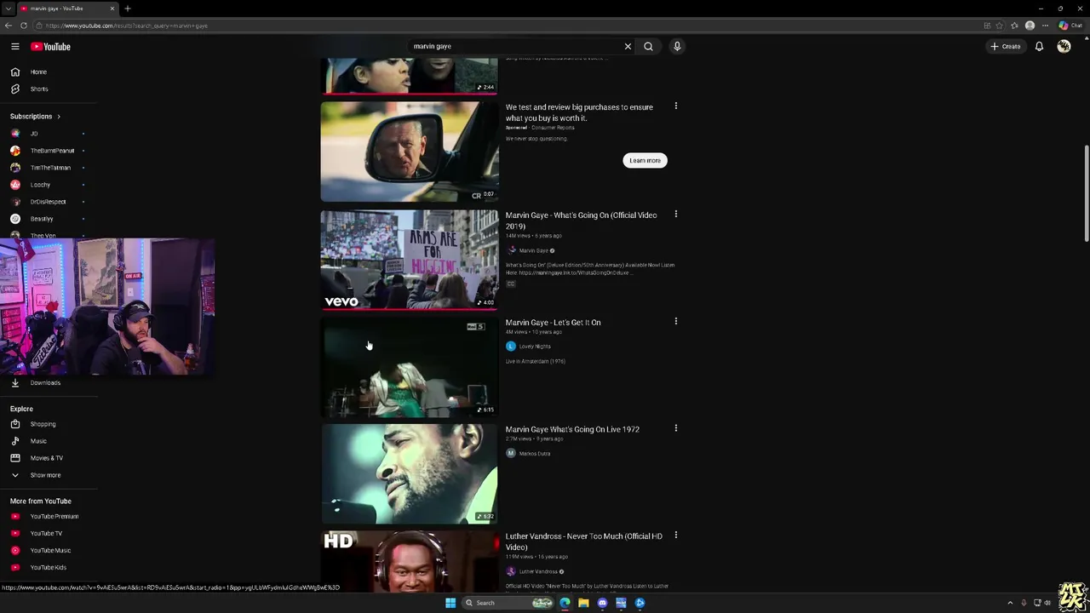This screenshot has width=1090, height=613.
Task: Clear the search box with the X
Action: 628,46
